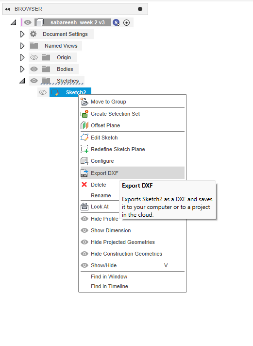Hide the Bodies folder with eye icon
Image resolution: width=253 pixels, height=346 pixels.
click(34, 69)
